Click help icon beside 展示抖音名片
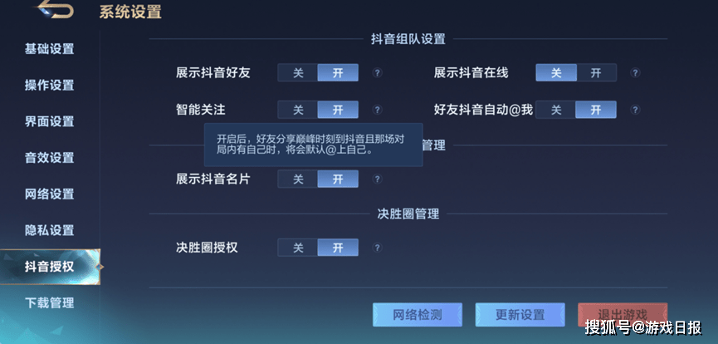Viewport: 718px width, 344px height. 377,179
